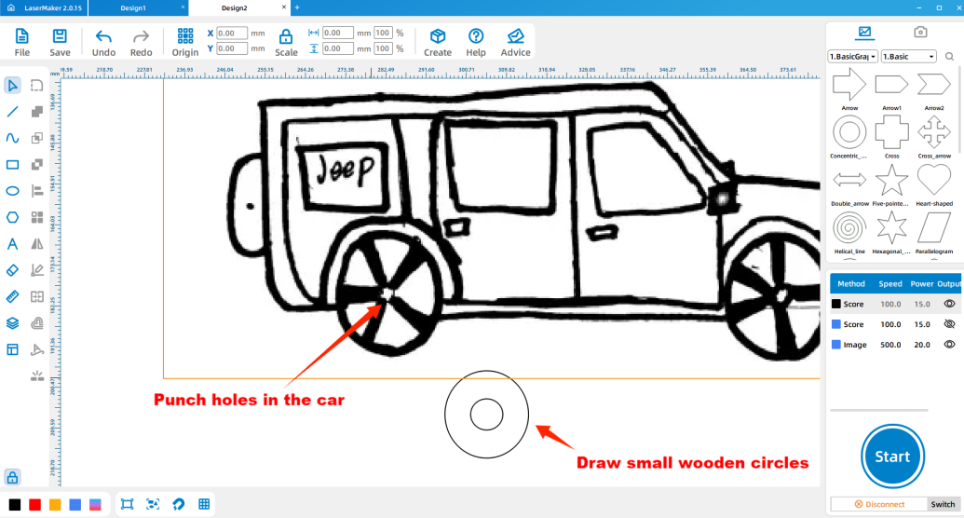964x518 pixels.
Task: Hide the Image layer output
Action: pyautogui.click(x=949, y=345)
